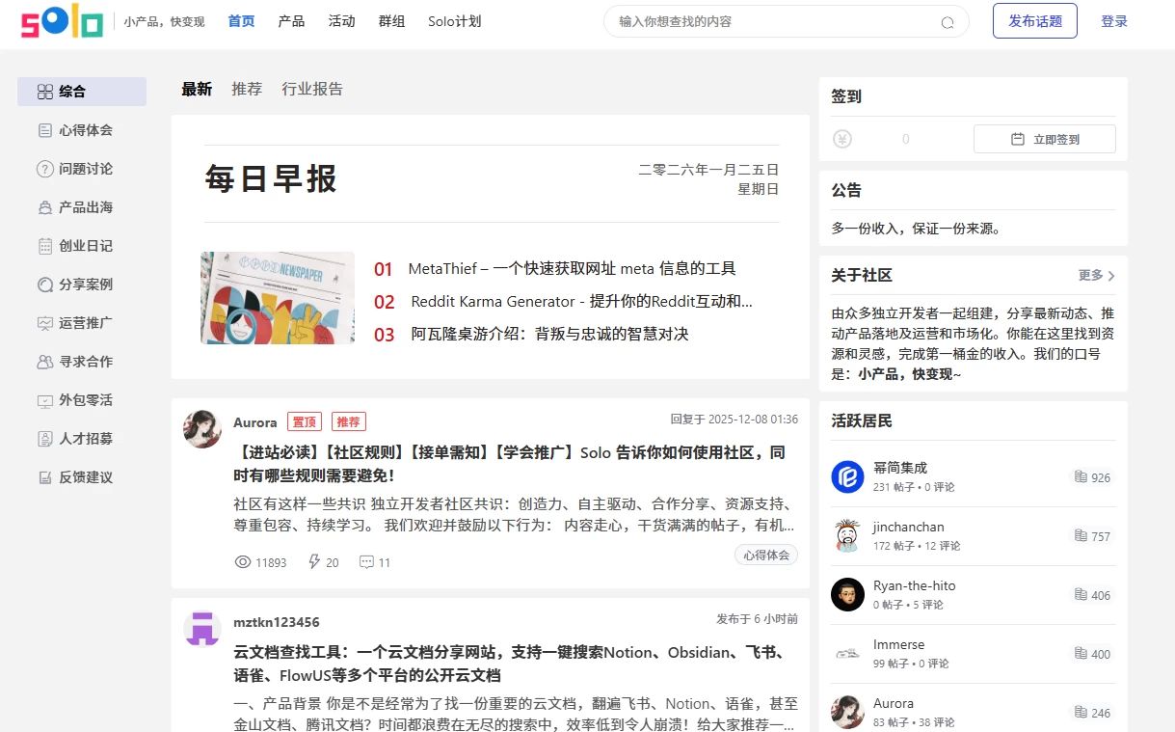Click the Solo logo in the header
This screenshot has height=732, width=1175.
pyautogui.click(x=62, y=21)
